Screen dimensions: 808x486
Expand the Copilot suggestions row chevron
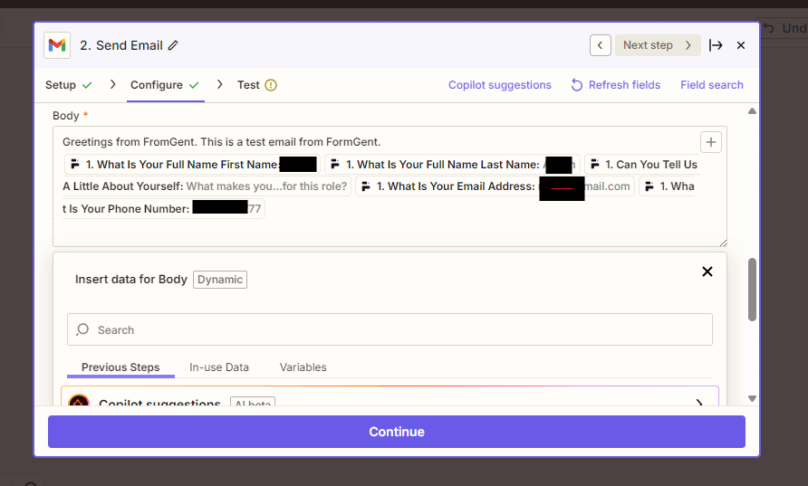[x=699, y=403]
